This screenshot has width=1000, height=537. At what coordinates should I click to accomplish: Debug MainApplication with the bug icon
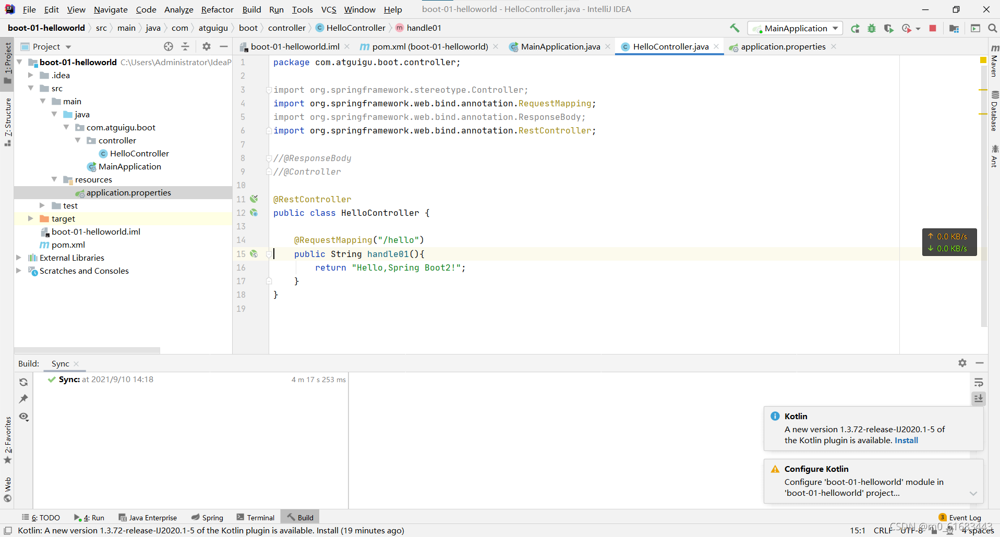[872, 28]
